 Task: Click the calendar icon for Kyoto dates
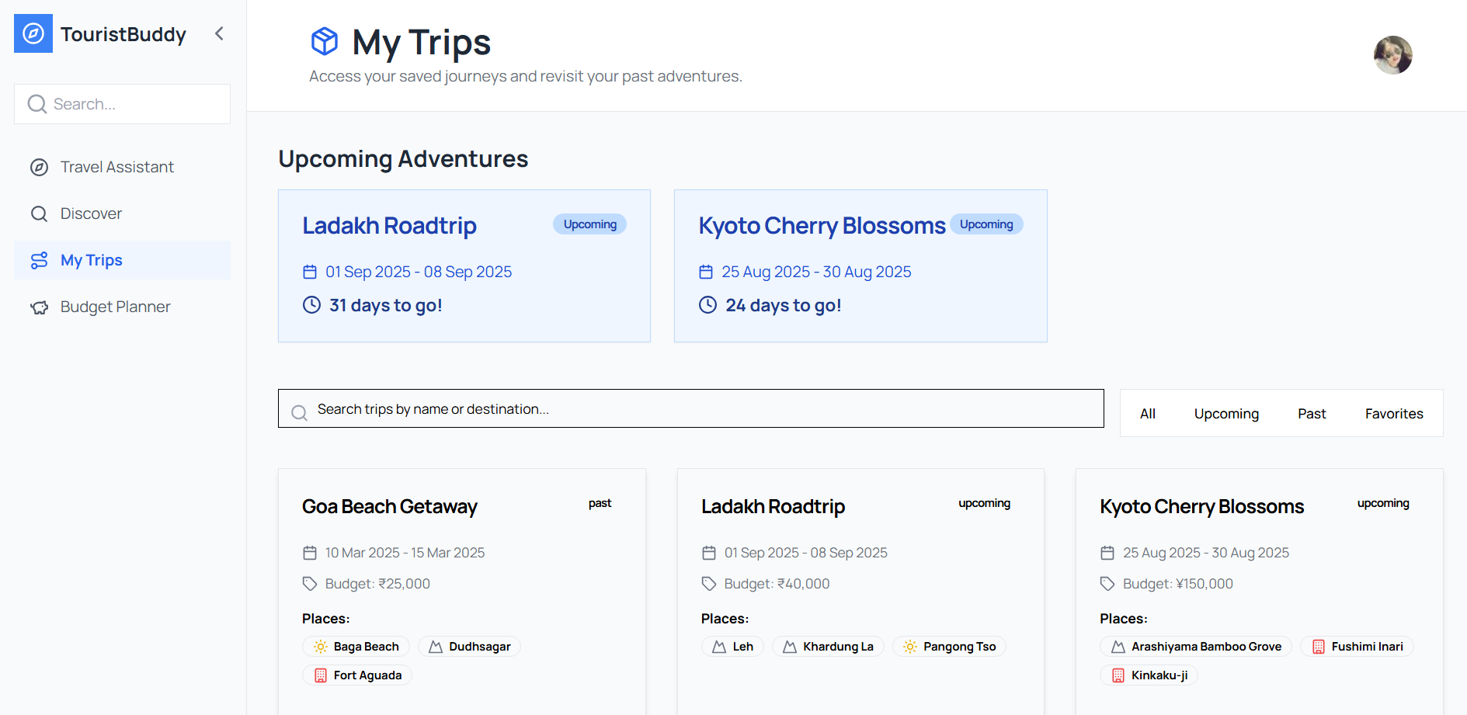click(706, 272)
